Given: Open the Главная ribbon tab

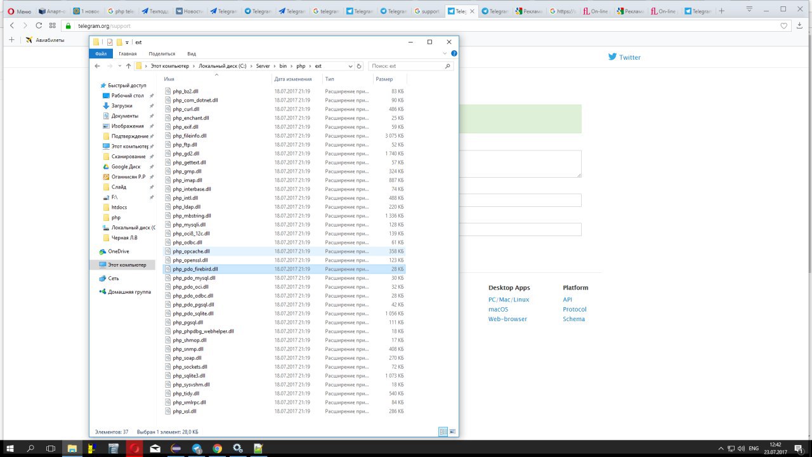Looking at the screenshot, I should pyautogui.click(x=128, y=54).
